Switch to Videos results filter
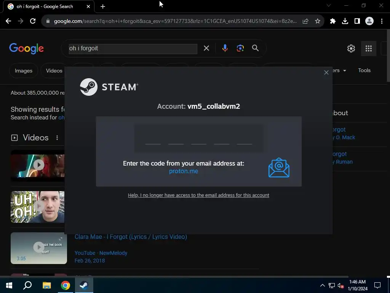Screen dimensions: 390x293 [x=54, y=71]
